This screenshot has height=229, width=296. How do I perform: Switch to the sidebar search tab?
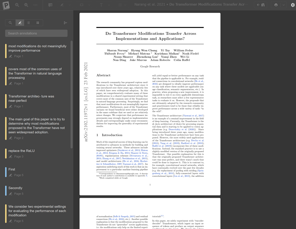click(11, 23)
